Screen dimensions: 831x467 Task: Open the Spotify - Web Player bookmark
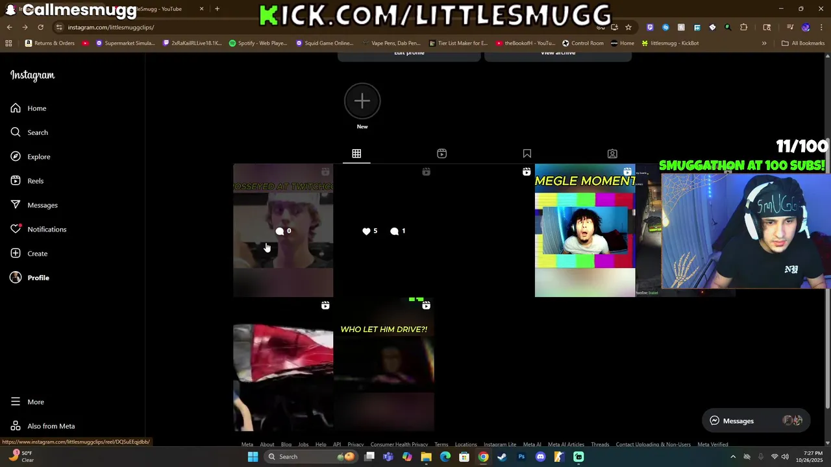[x=258, y=43]
